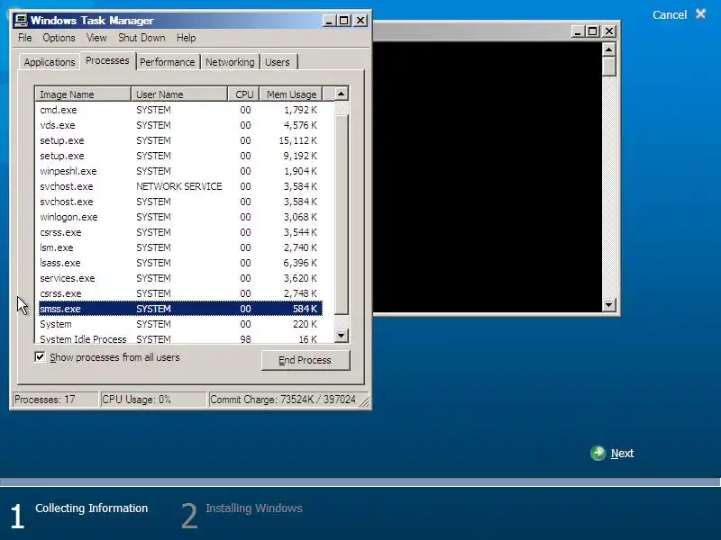This screenshot has height=540, width=721.
Task: Click the Task Manager resize grip
Action: point(364,401)
